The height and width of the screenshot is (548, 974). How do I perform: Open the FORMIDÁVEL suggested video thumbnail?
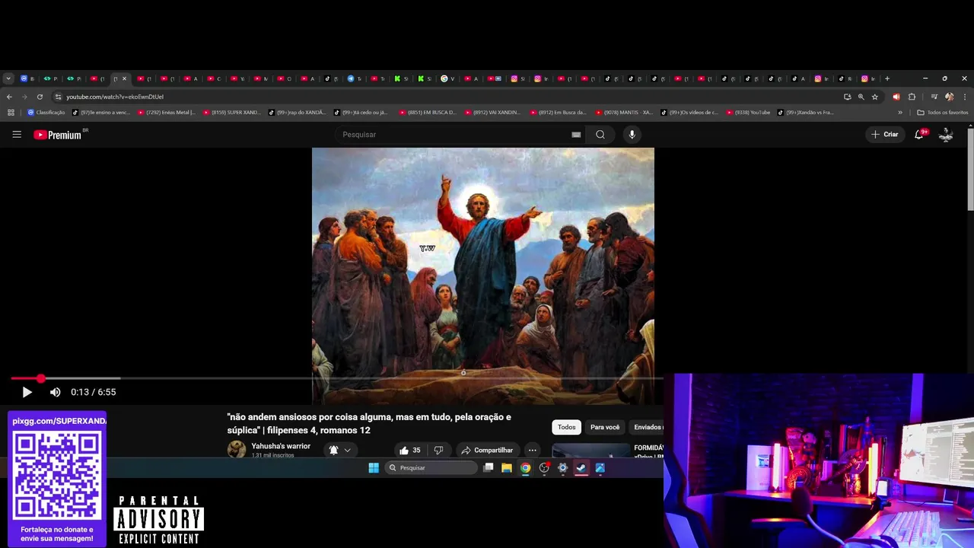[x=590, y=451]
